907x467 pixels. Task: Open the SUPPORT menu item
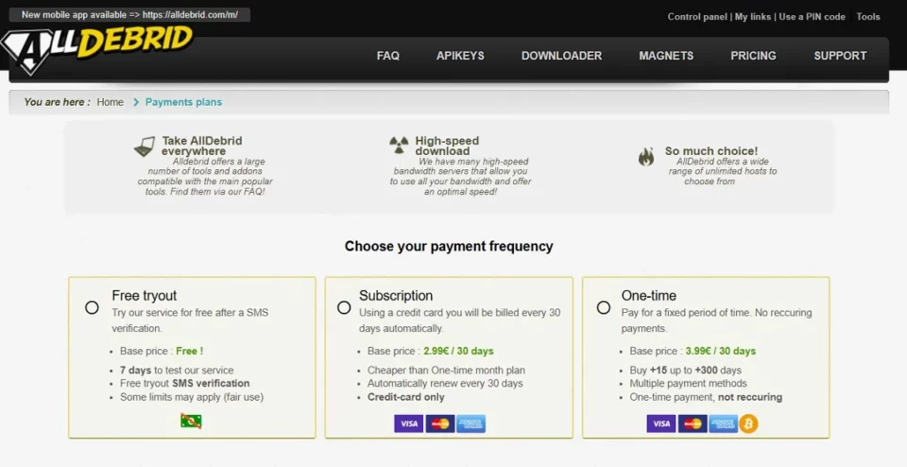[x=840, y=56]
